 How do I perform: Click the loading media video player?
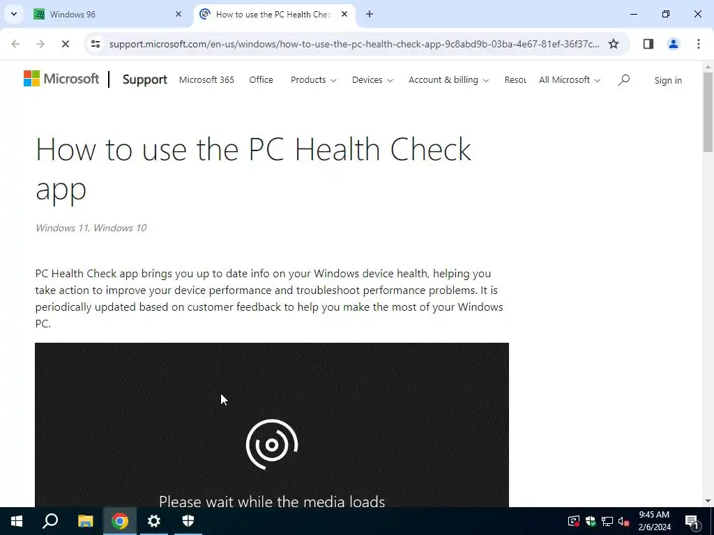click(272, 425)
